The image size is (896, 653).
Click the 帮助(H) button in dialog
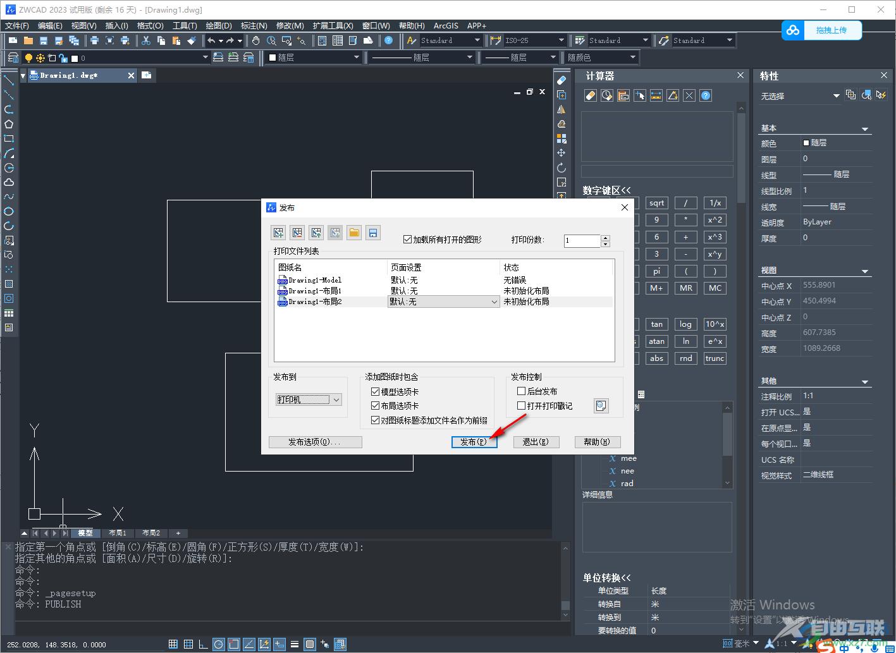[x=597, y=442]
